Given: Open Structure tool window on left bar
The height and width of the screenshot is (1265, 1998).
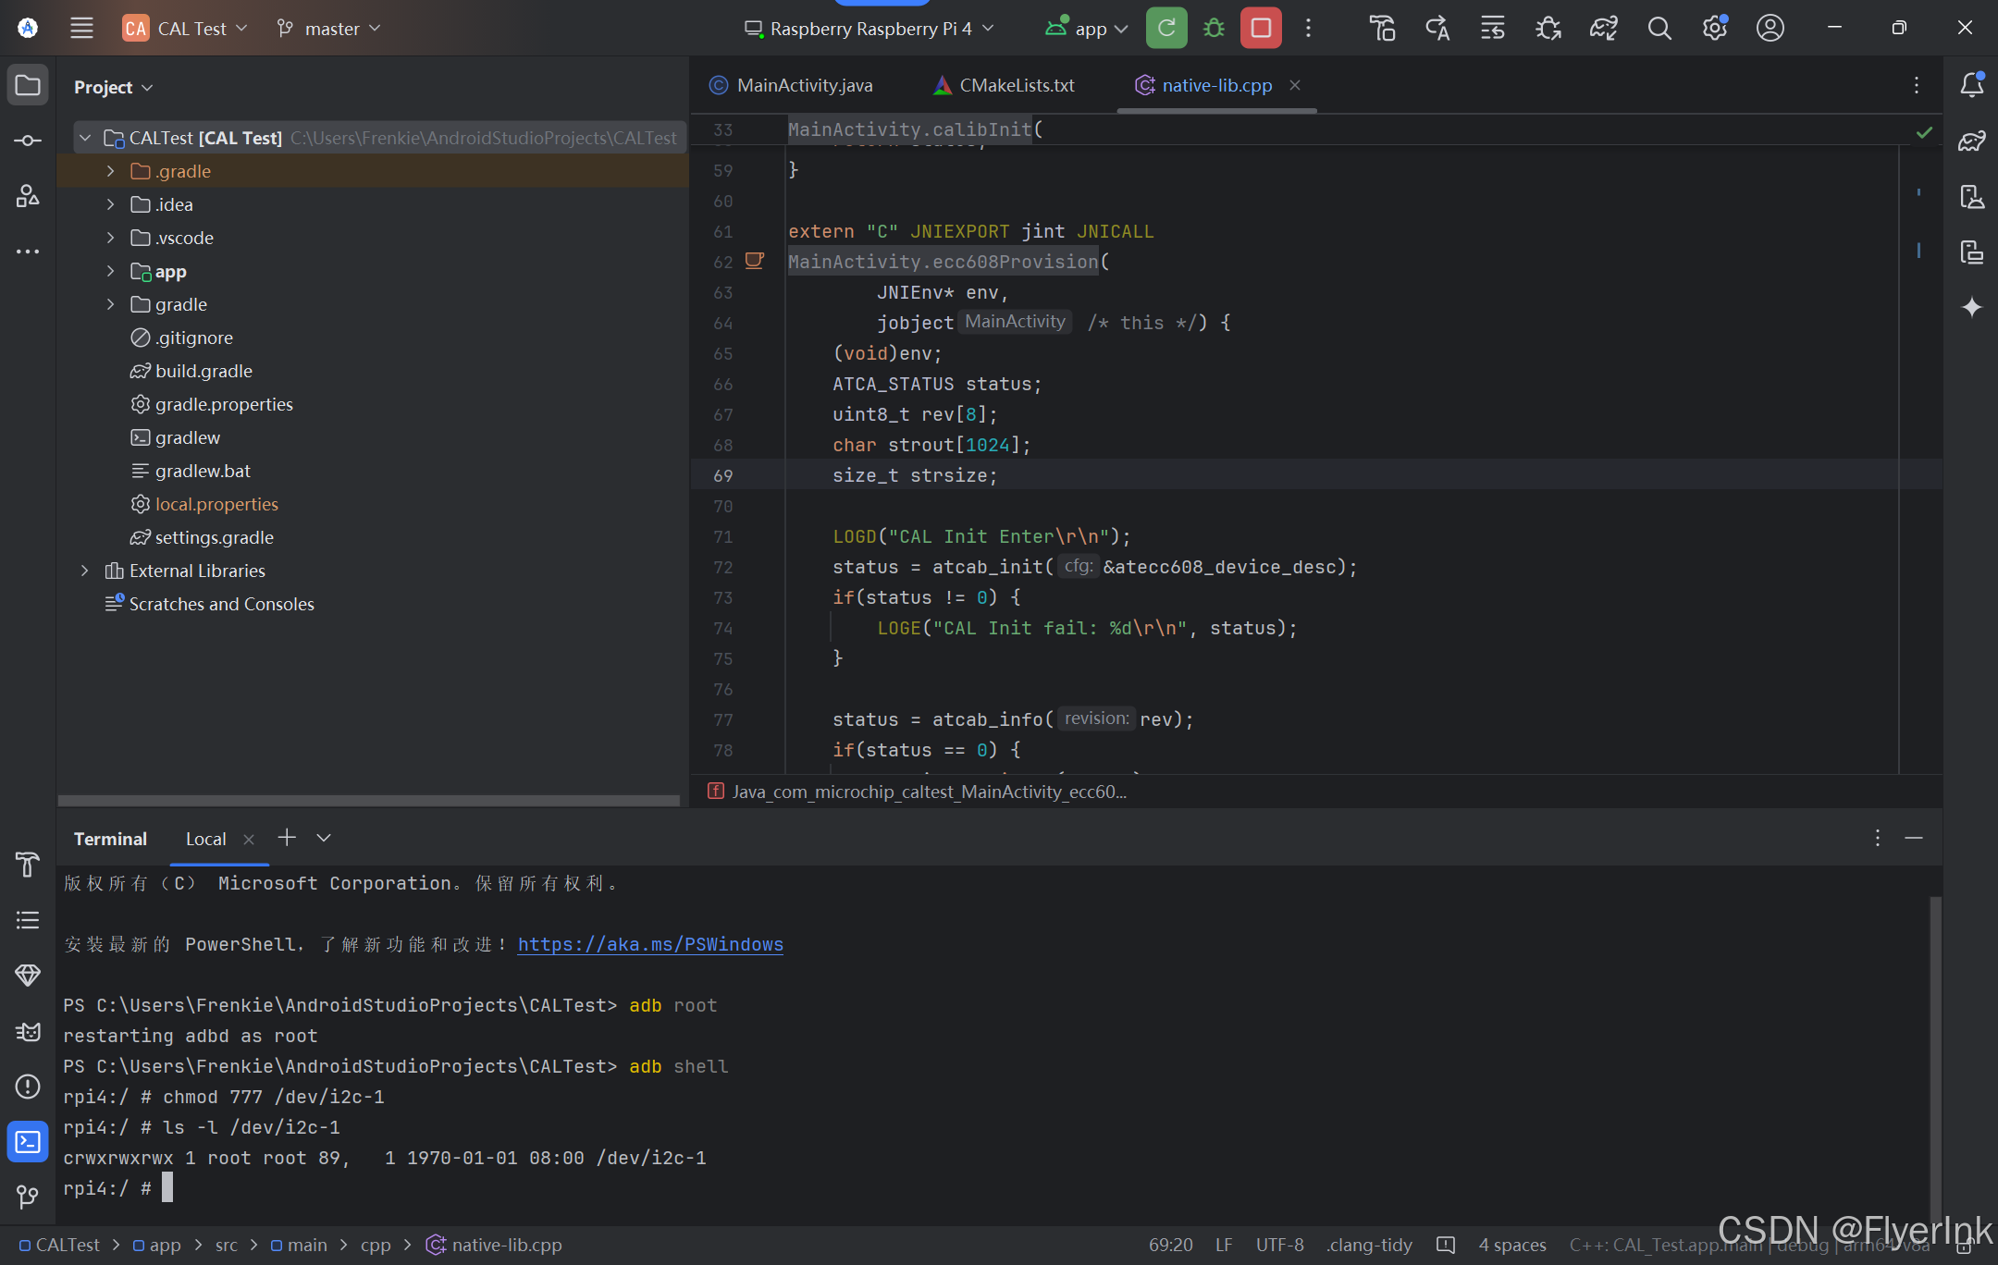Looking at the screenshot, I should 28,196.
